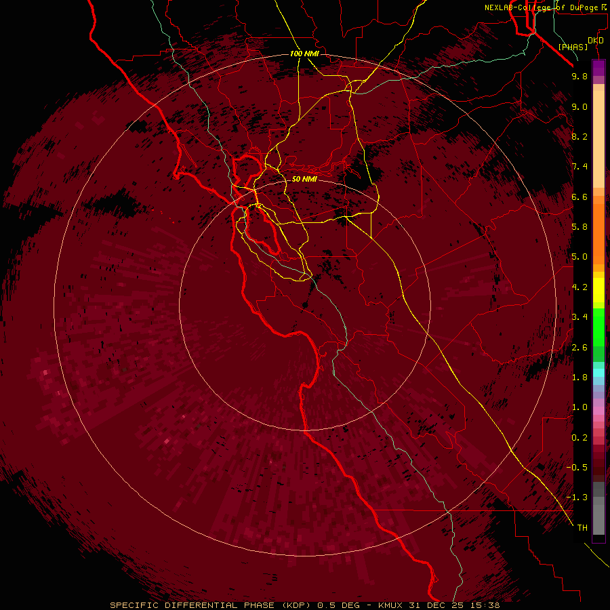
Task: Click the -0.5 scale value
Action: [x=577, y=468]
